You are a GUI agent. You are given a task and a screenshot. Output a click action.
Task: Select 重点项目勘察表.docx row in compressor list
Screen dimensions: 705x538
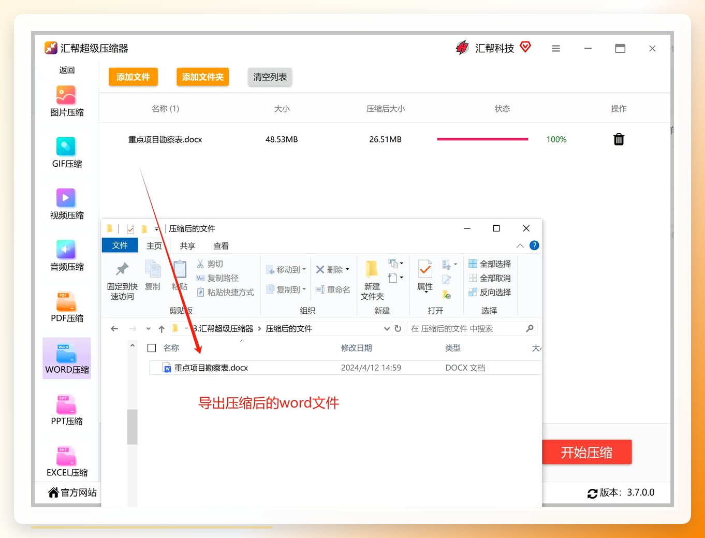385,139
